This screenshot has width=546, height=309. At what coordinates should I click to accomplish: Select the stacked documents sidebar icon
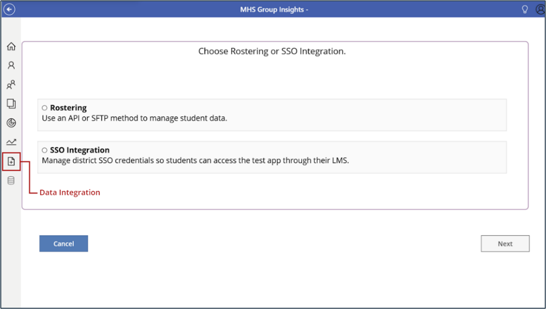coord(11,104)
